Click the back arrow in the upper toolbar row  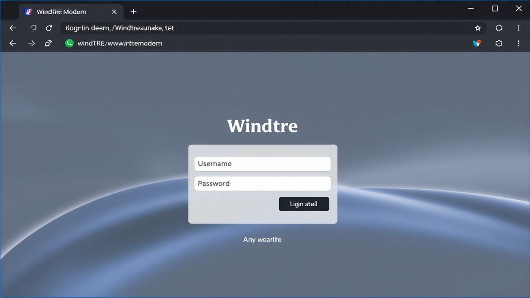pyautogui.click(x=13, y=28)
